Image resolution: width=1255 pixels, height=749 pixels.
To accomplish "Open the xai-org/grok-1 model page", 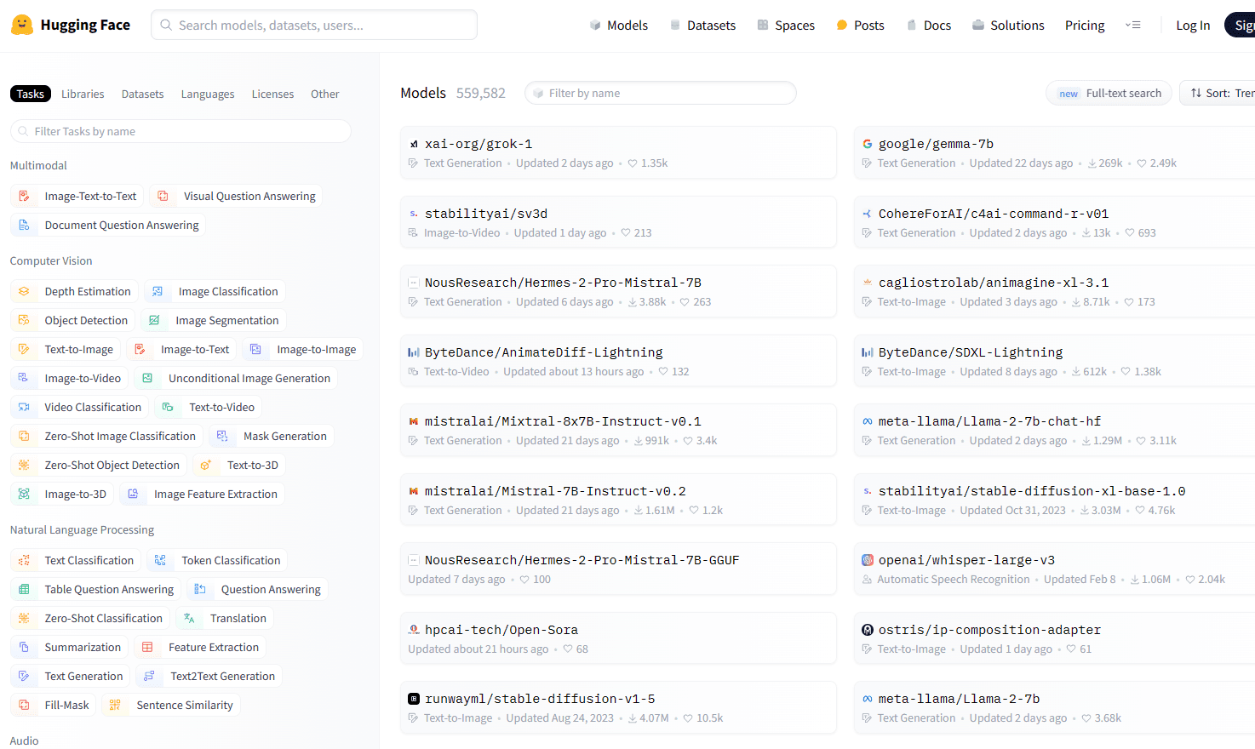I will 479,144.
